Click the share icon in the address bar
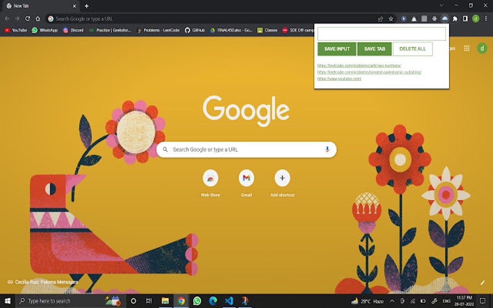Image resolution: width=493 pixels, height=308 pixels. coord(380,18)
